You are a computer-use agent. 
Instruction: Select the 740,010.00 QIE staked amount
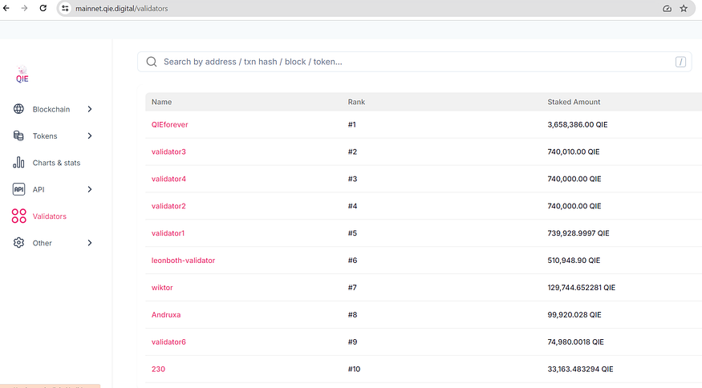click(x=573, y=152)
